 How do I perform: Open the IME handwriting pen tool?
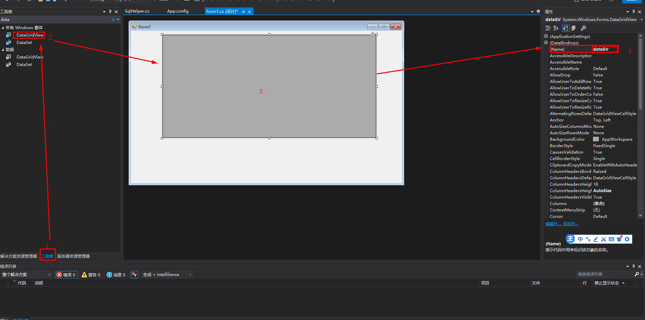coord(596,239)
